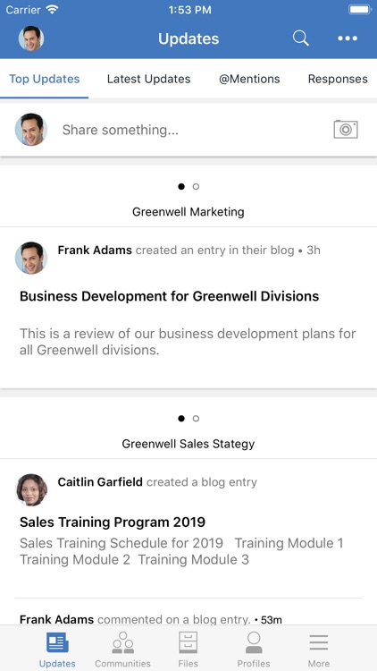Go to the Communities tab icon
The width and height of the screenshot is (377, 671).
[122, 642]
